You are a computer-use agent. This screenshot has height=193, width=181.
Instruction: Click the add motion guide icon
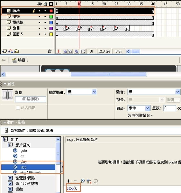[11, 51]
